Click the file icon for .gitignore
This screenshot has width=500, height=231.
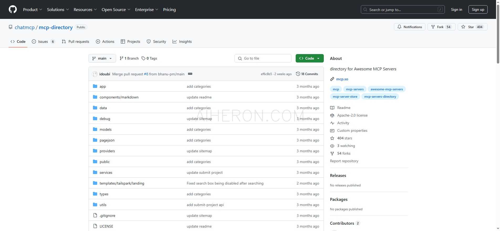coord(95,215)
